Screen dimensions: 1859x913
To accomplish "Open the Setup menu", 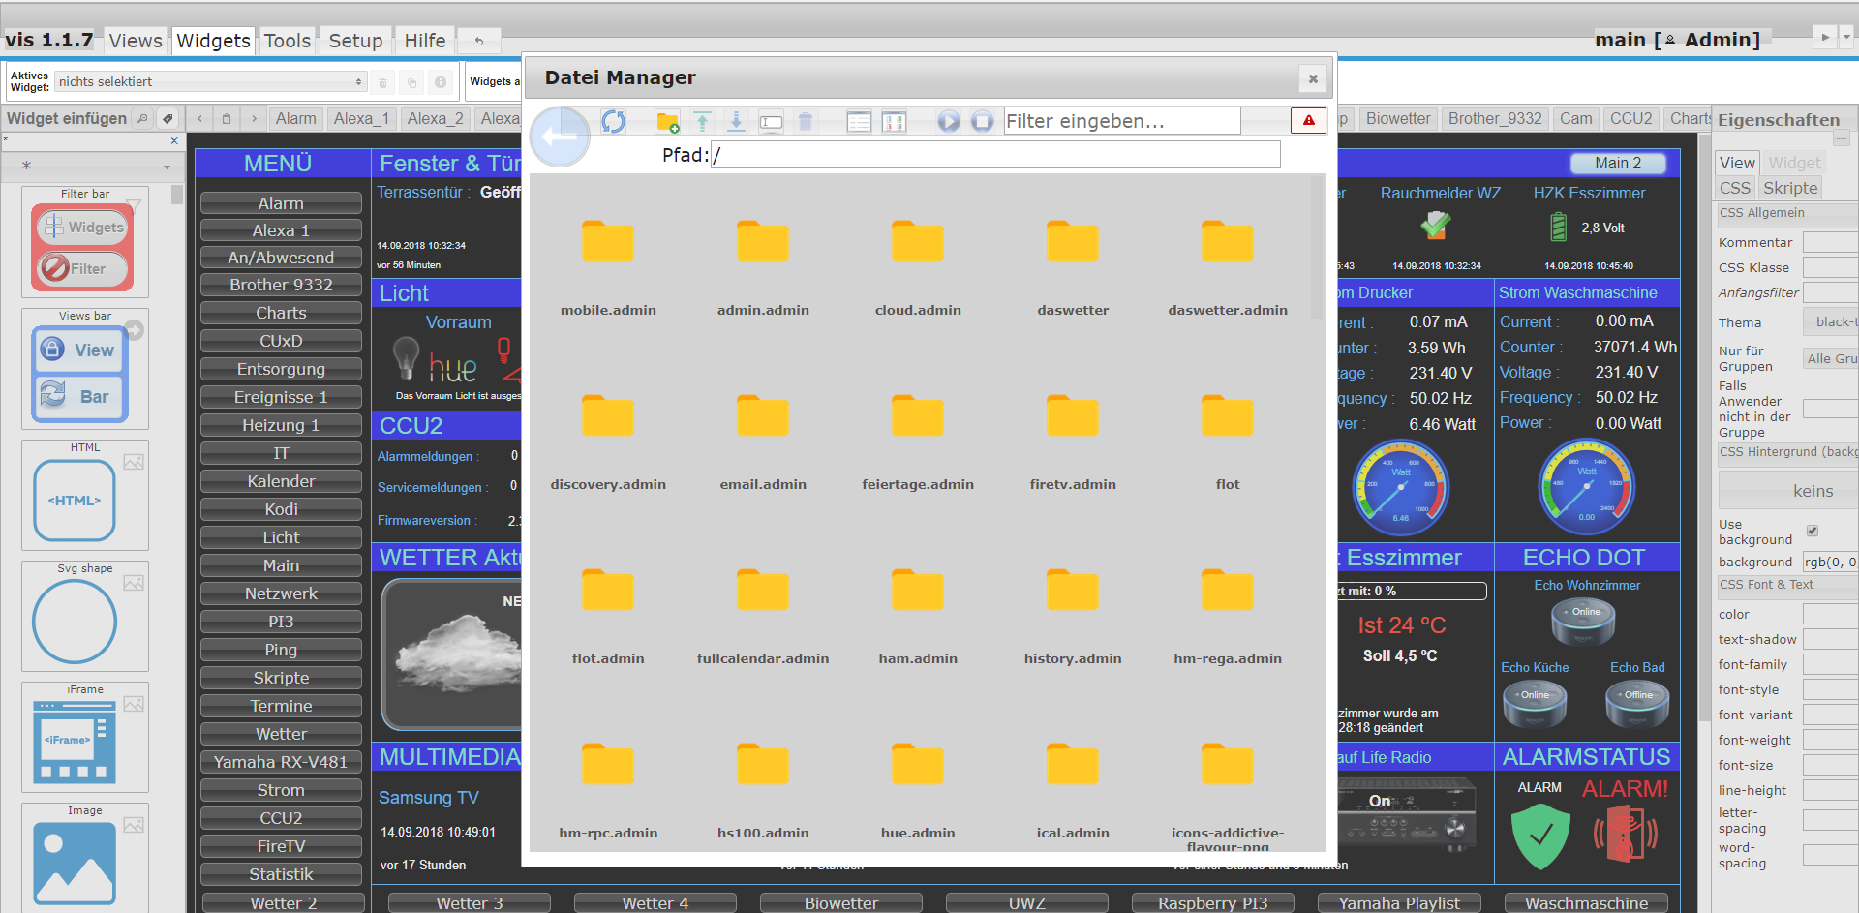I will (355, 41).
